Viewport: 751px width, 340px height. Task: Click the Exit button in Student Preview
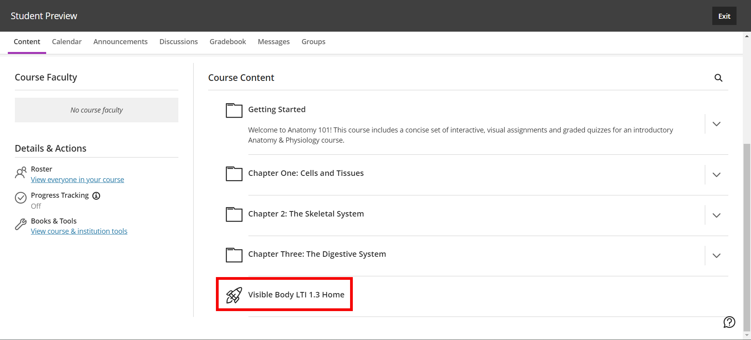coord(724,16)
